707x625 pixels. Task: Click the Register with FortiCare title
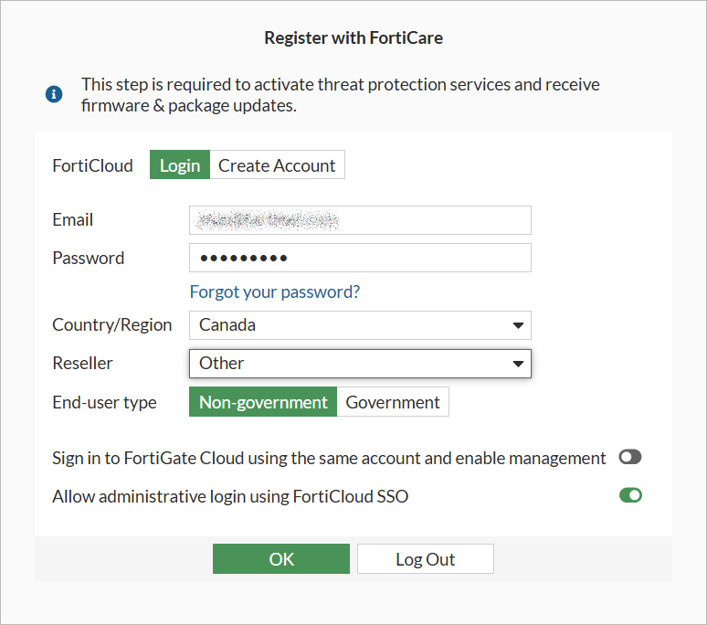point(353,37)
